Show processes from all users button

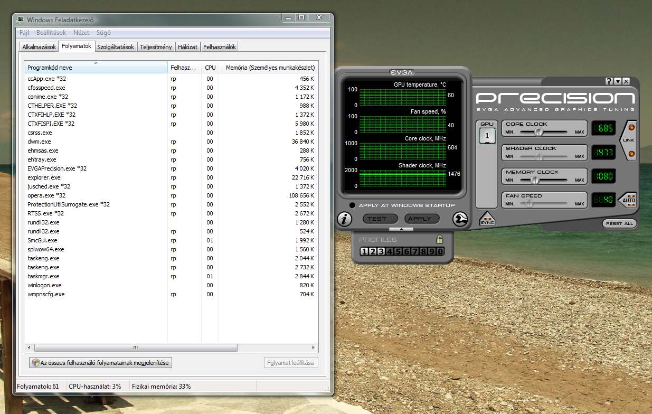point(101,363)
